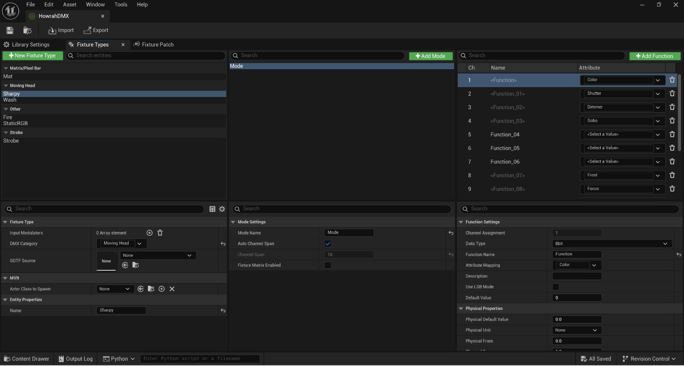Clear the Actor Class to Spawn value
684x366 pixels.
[172, 289]
